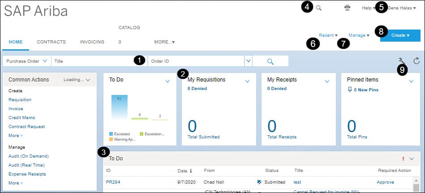Click the magnifier search icon in header
This screenshot has width=425, height=193.
(319, 8)
